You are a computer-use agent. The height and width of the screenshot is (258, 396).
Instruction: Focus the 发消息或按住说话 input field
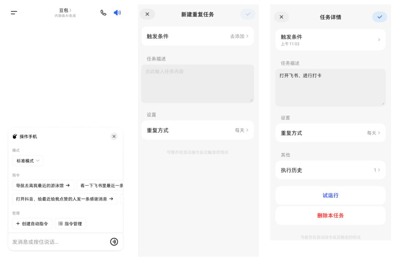[59, 242]
